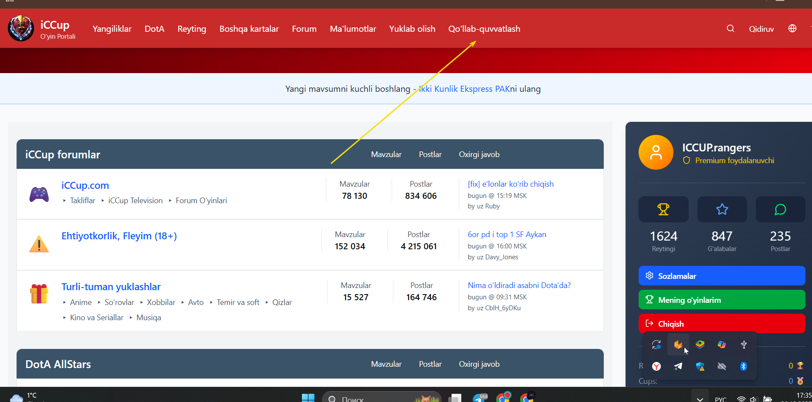Screen dimensions: 812x402
Task: Open "Nima o'ldiradi asabni Dota'da?" post
Action: [x=519, y=285]
